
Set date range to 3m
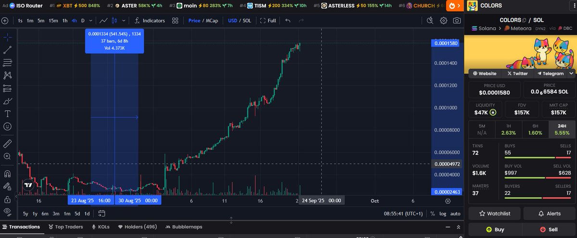point(56,214)
